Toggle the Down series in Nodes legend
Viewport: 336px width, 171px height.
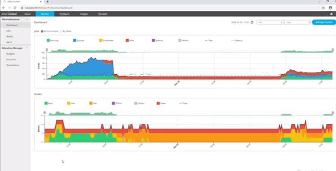point(161,103)
